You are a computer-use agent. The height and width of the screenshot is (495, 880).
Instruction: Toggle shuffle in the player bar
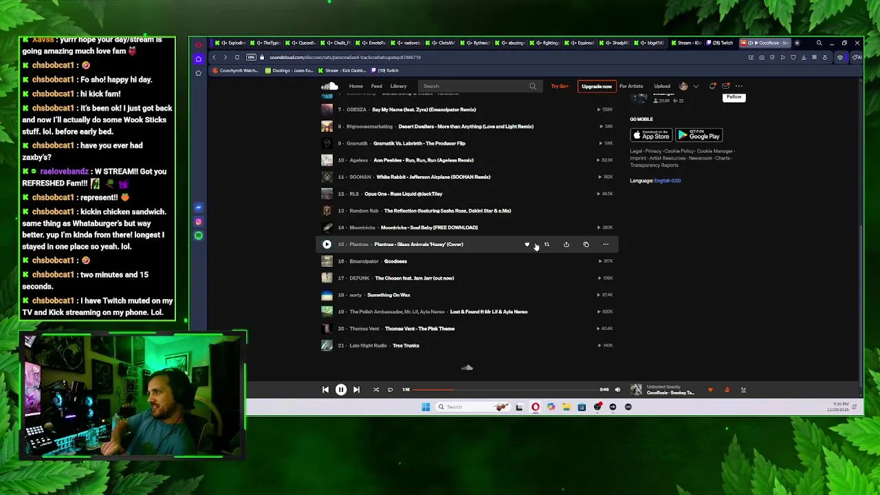[x=376, y=390]
